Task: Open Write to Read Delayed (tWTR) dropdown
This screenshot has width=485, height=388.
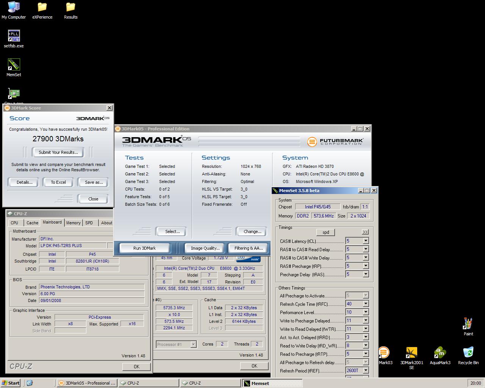Action: pyautogui.click(x=366, y=329)
